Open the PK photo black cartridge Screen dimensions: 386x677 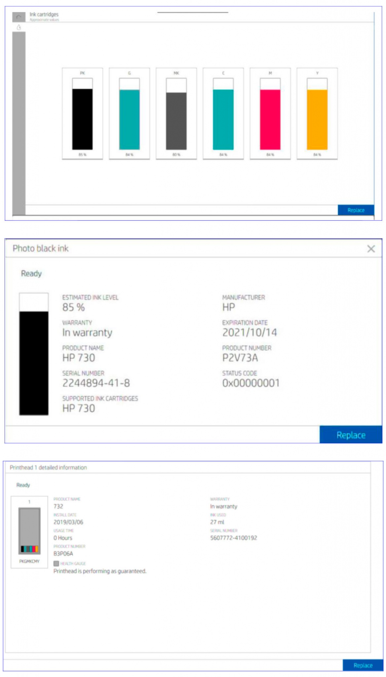(82, 114)
